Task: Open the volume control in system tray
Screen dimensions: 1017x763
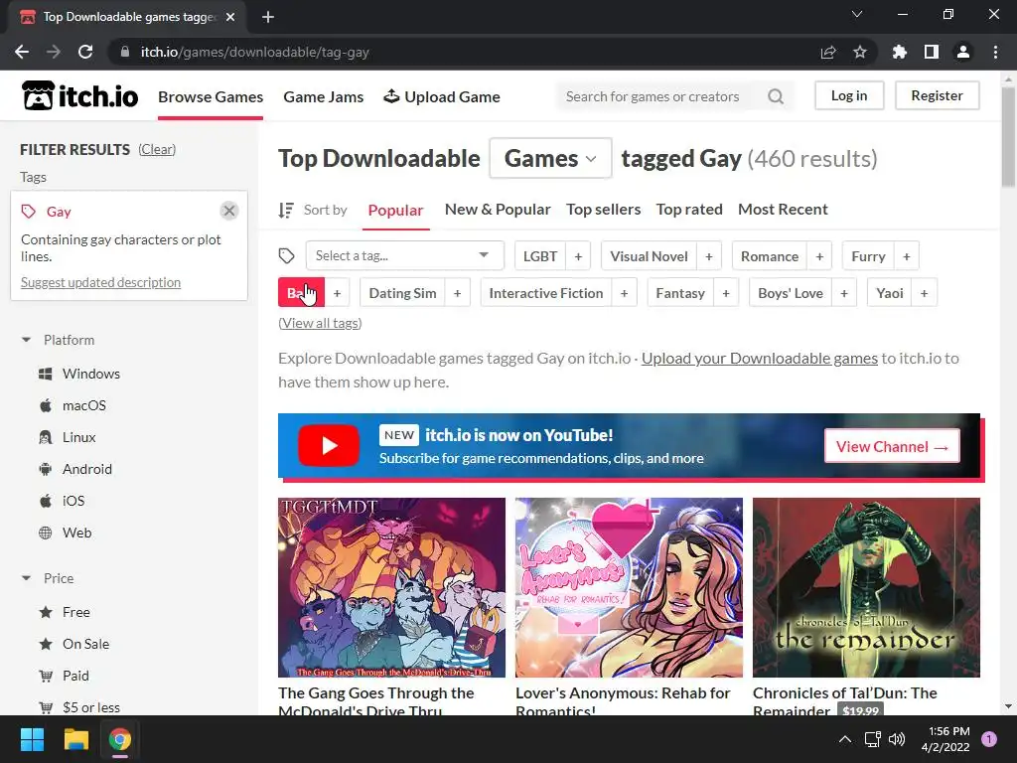Action: tap(897, 739)
